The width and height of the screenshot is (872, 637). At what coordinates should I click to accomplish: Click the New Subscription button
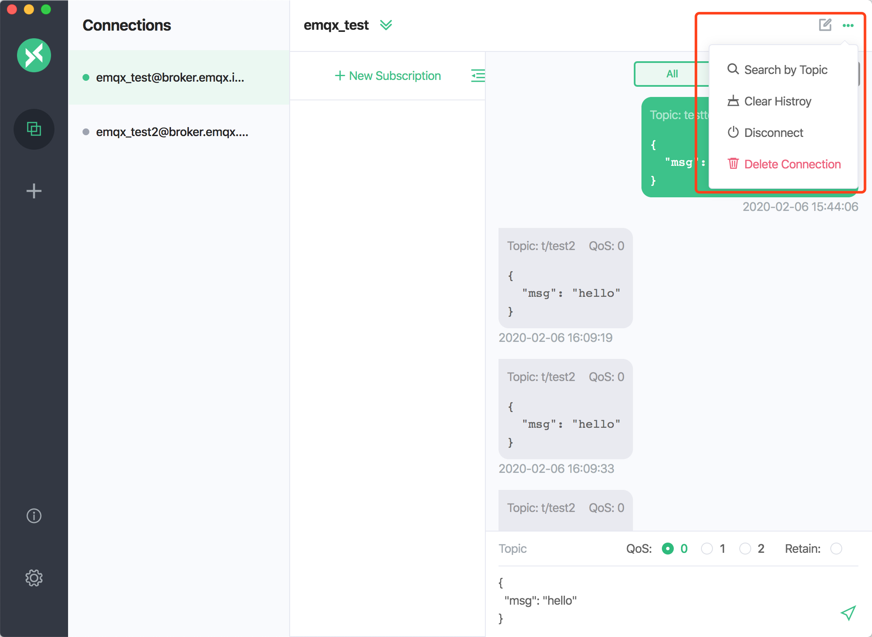click(x=388, y=76)
